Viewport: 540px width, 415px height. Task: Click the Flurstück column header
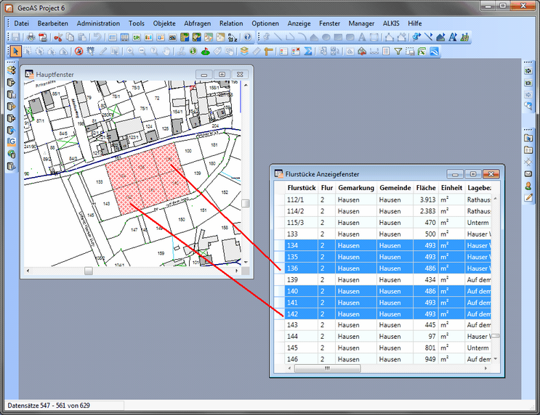coord(302,188)
